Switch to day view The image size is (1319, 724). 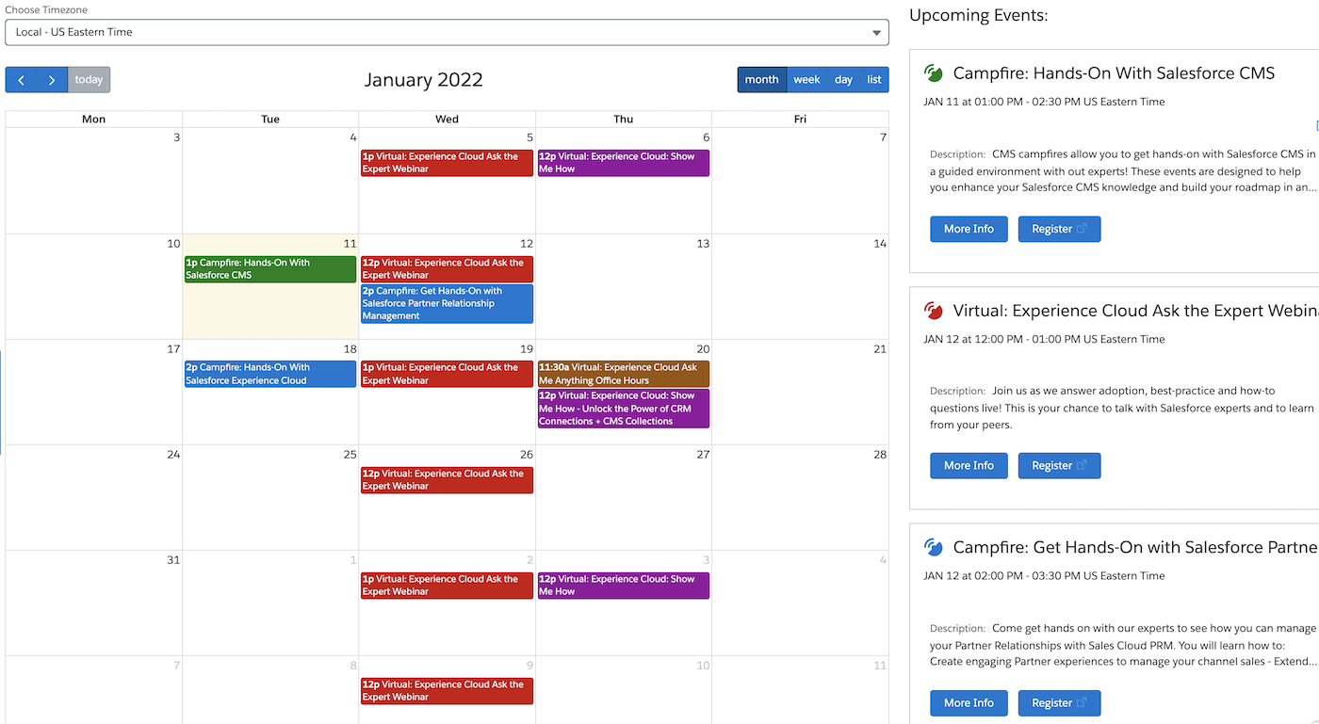[x=843, y=80]
